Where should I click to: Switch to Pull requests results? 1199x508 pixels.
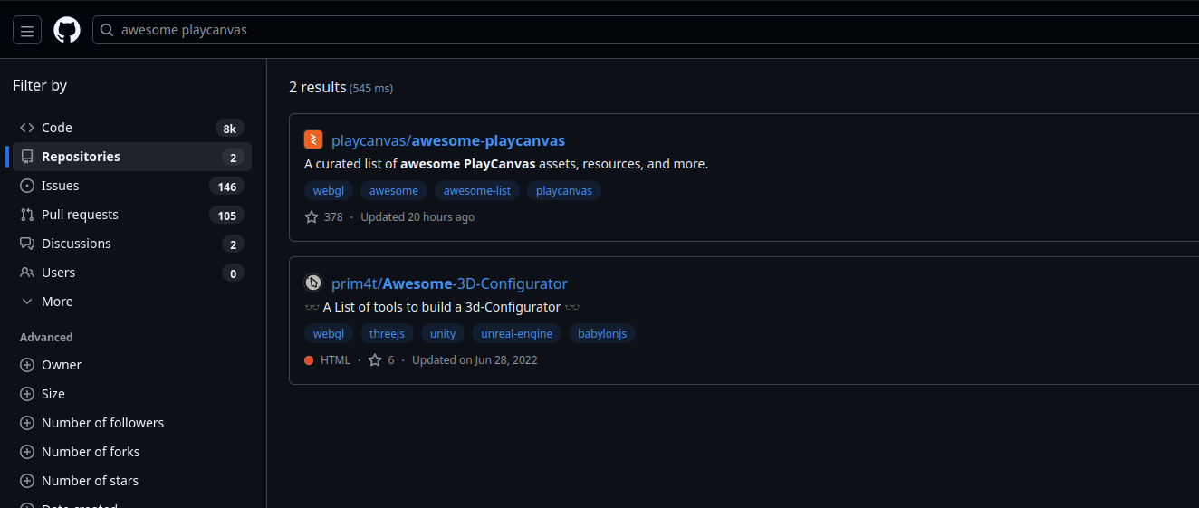80,215
